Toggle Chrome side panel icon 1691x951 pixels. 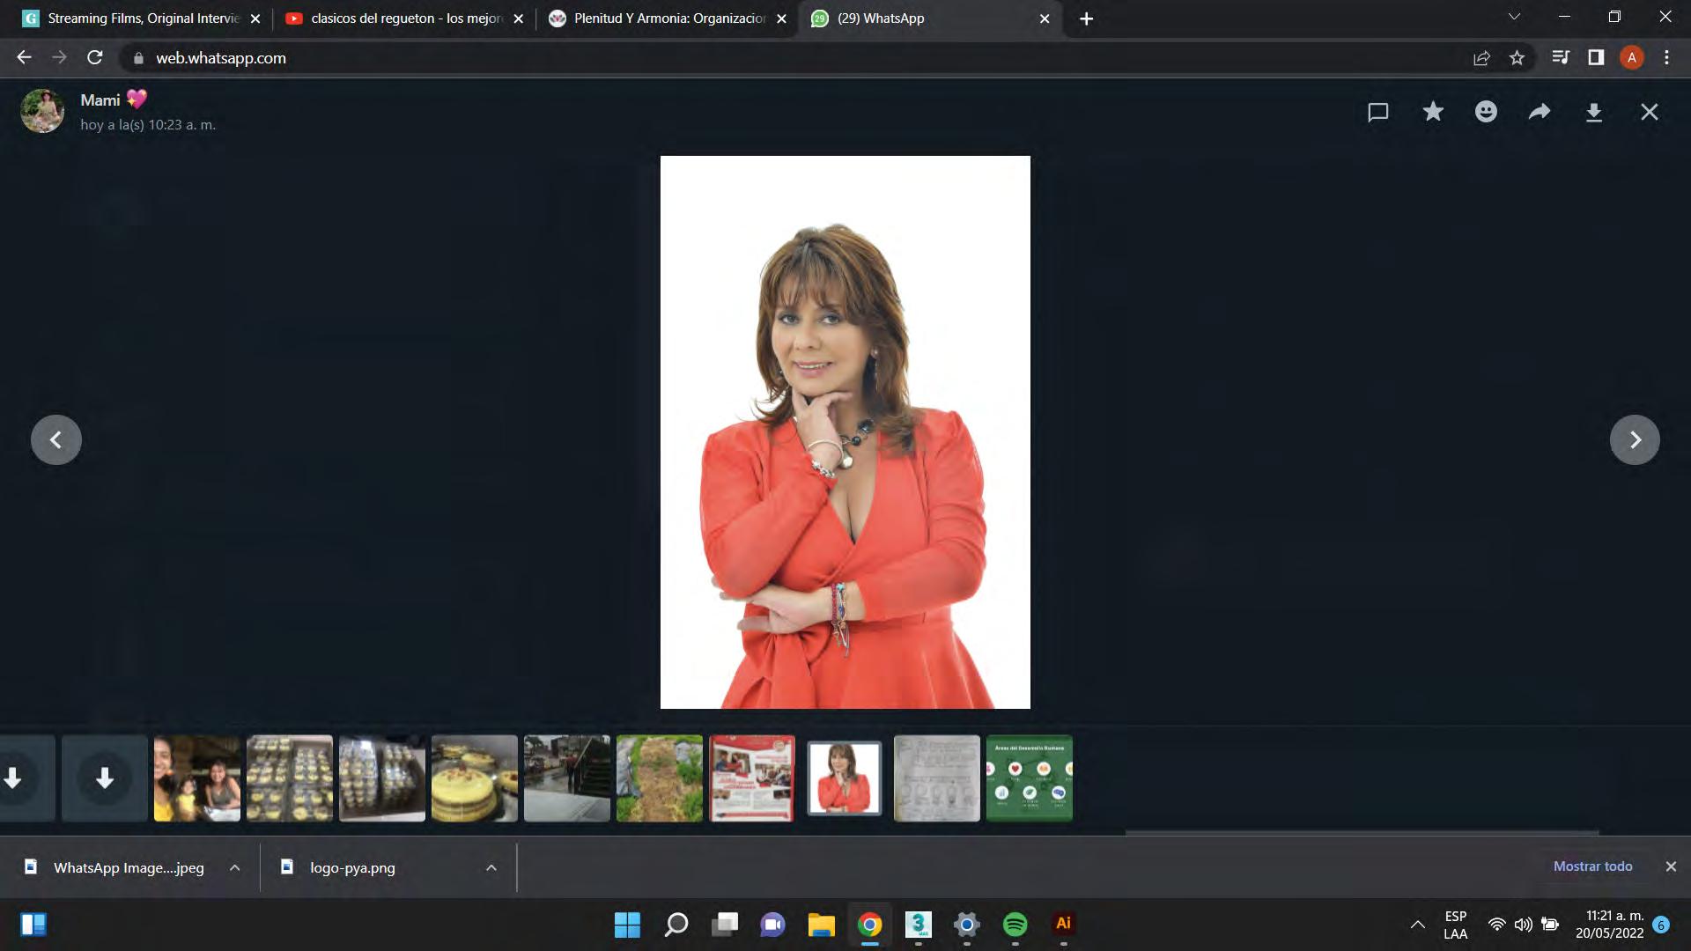pyautogui.click(x=1596, y=58)
